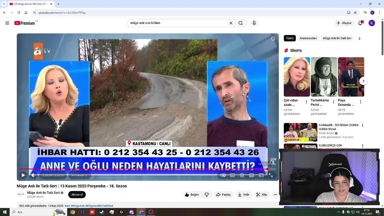Switch to theater mode
Screen dimensions: 384x216
pyautogui.click(x=252, y=175)
